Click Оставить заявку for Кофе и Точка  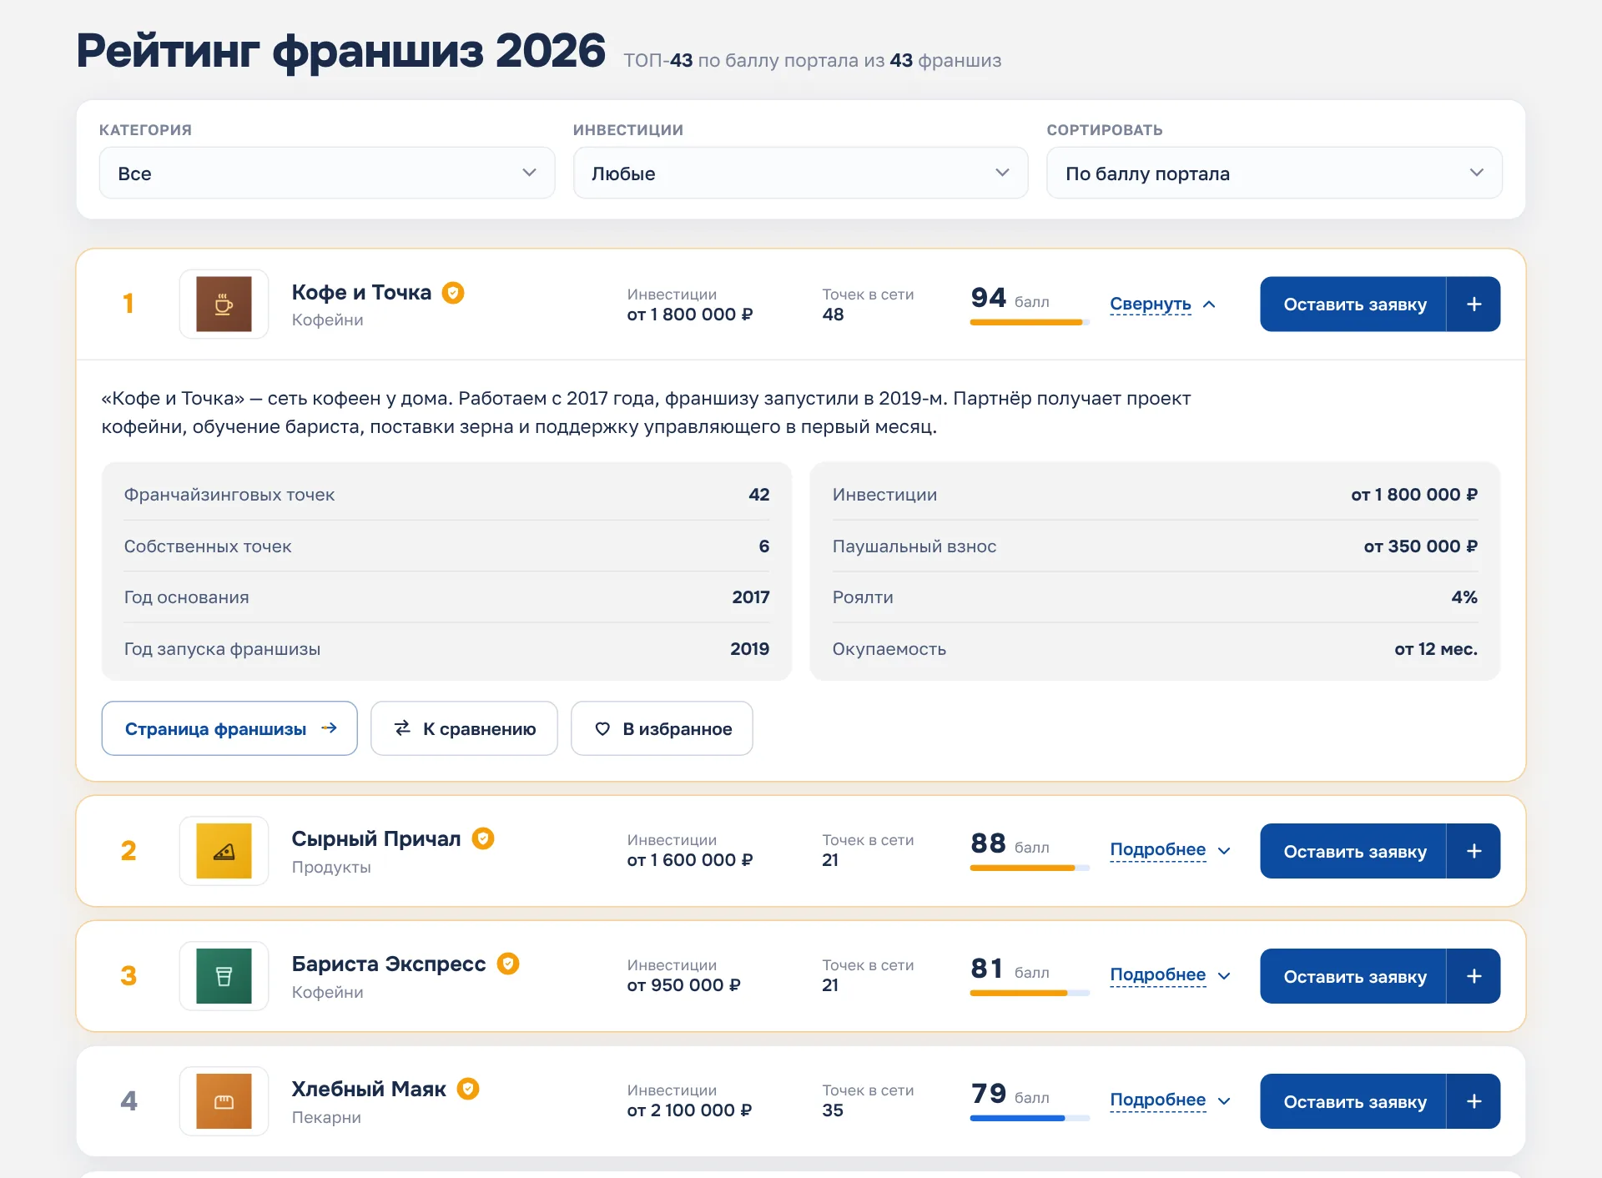click(1353, 305)
